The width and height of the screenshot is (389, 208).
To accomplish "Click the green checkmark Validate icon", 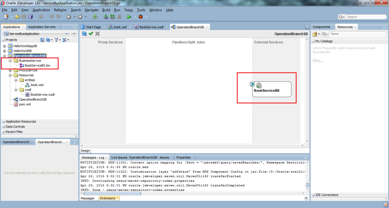I will (91, 33).
